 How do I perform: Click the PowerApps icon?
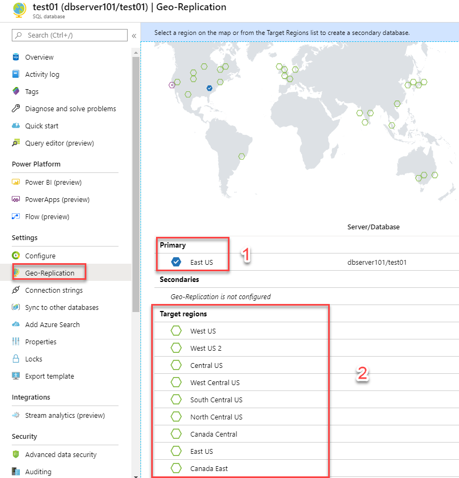(x=16, y=199)
